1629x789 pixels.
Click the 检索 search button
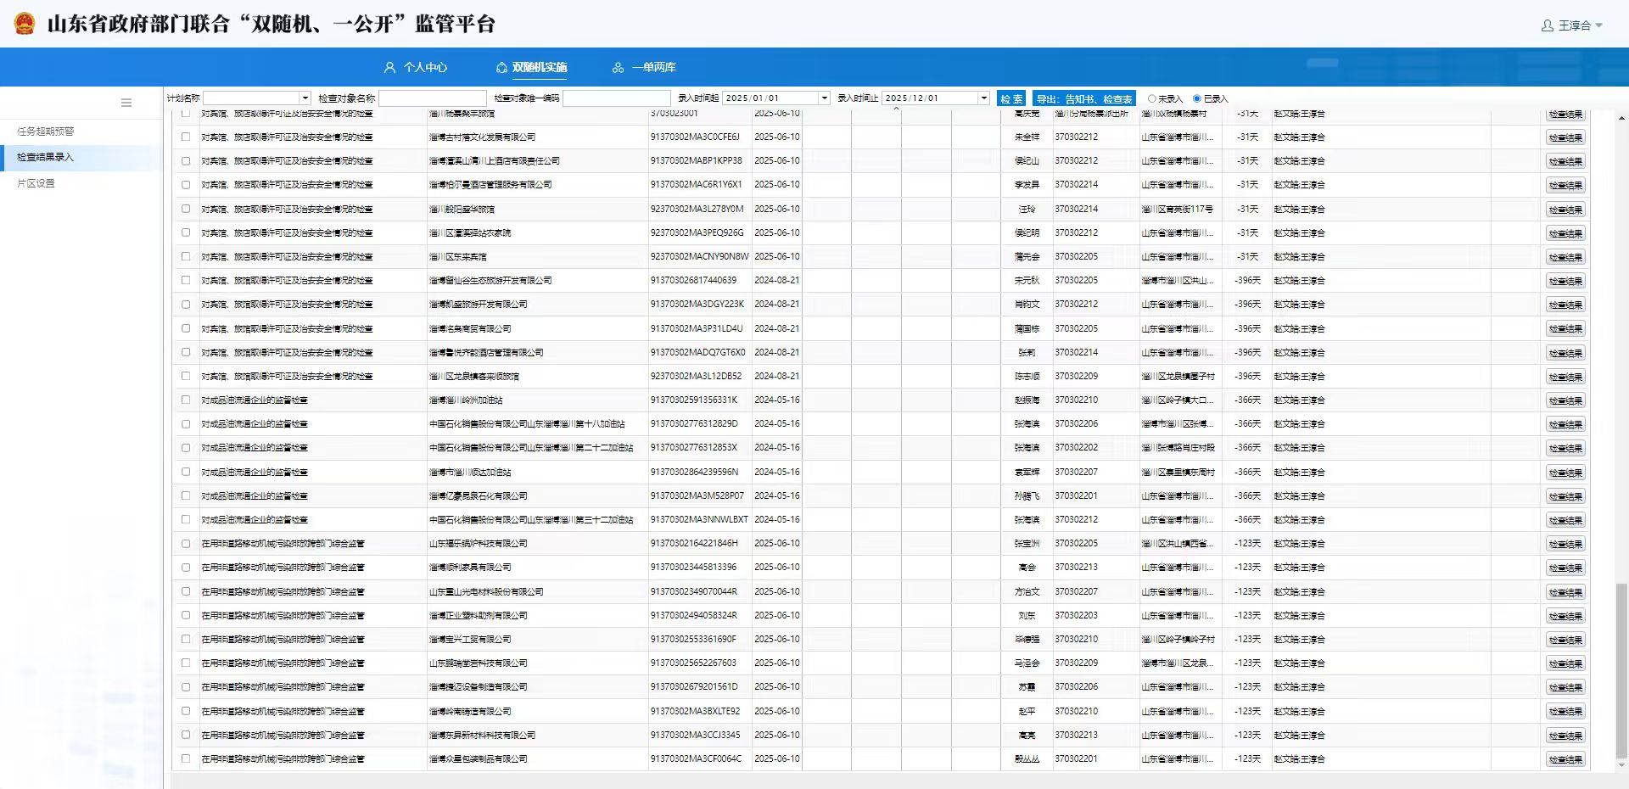tap(1010, 98)
